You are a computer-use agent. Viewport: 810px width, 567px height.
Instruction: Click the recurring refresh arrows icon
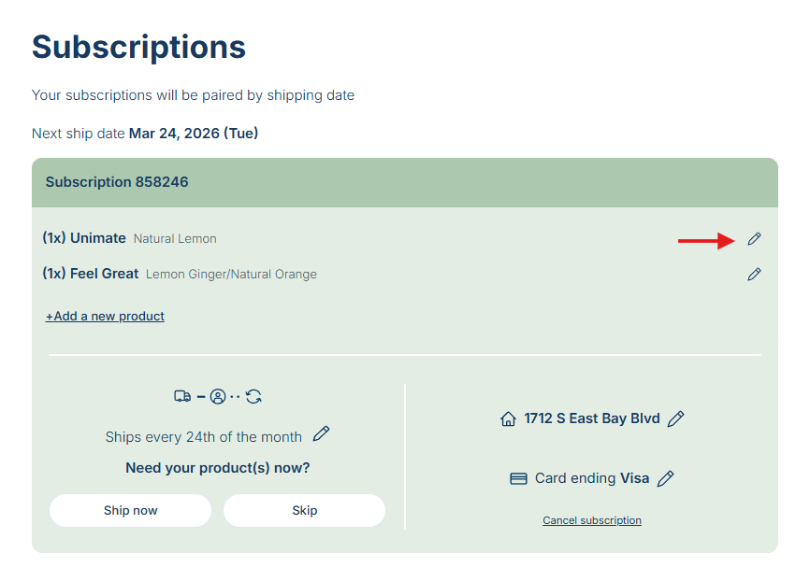[253, 397]
